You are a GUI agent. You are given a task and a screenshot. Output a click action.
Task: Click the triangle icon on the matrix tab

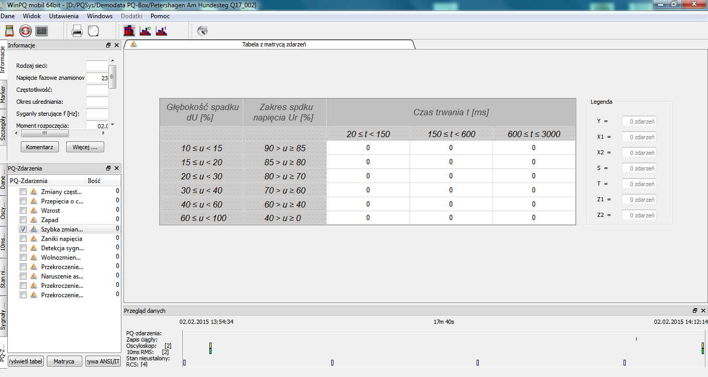[134, 44]
